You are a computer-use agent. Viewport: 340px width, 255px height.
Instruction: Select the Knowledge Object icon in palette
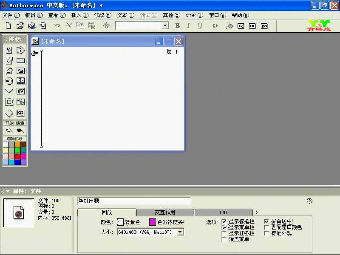[20, 113]
